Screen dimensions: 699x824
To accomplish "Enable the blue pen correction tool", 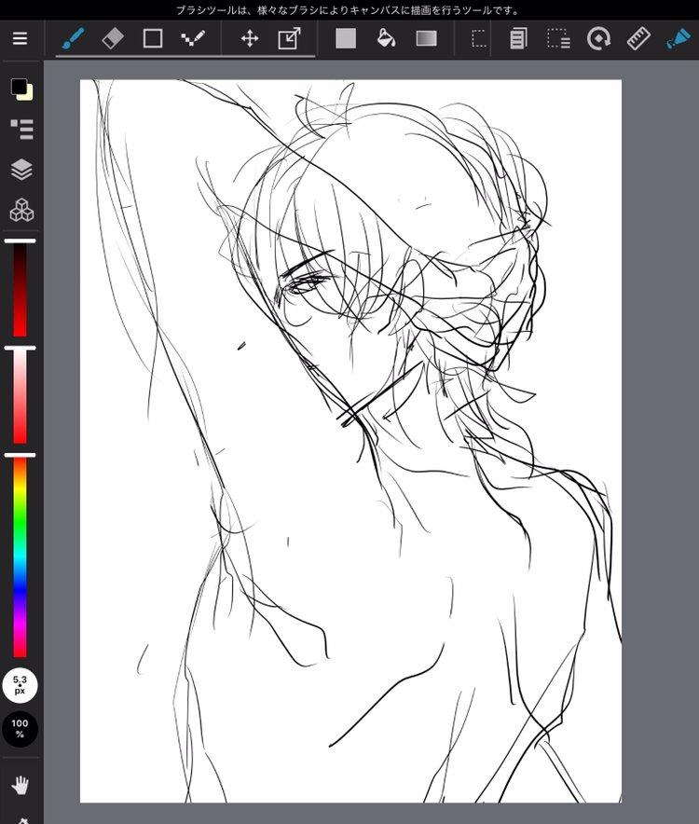I will (678, 38).
